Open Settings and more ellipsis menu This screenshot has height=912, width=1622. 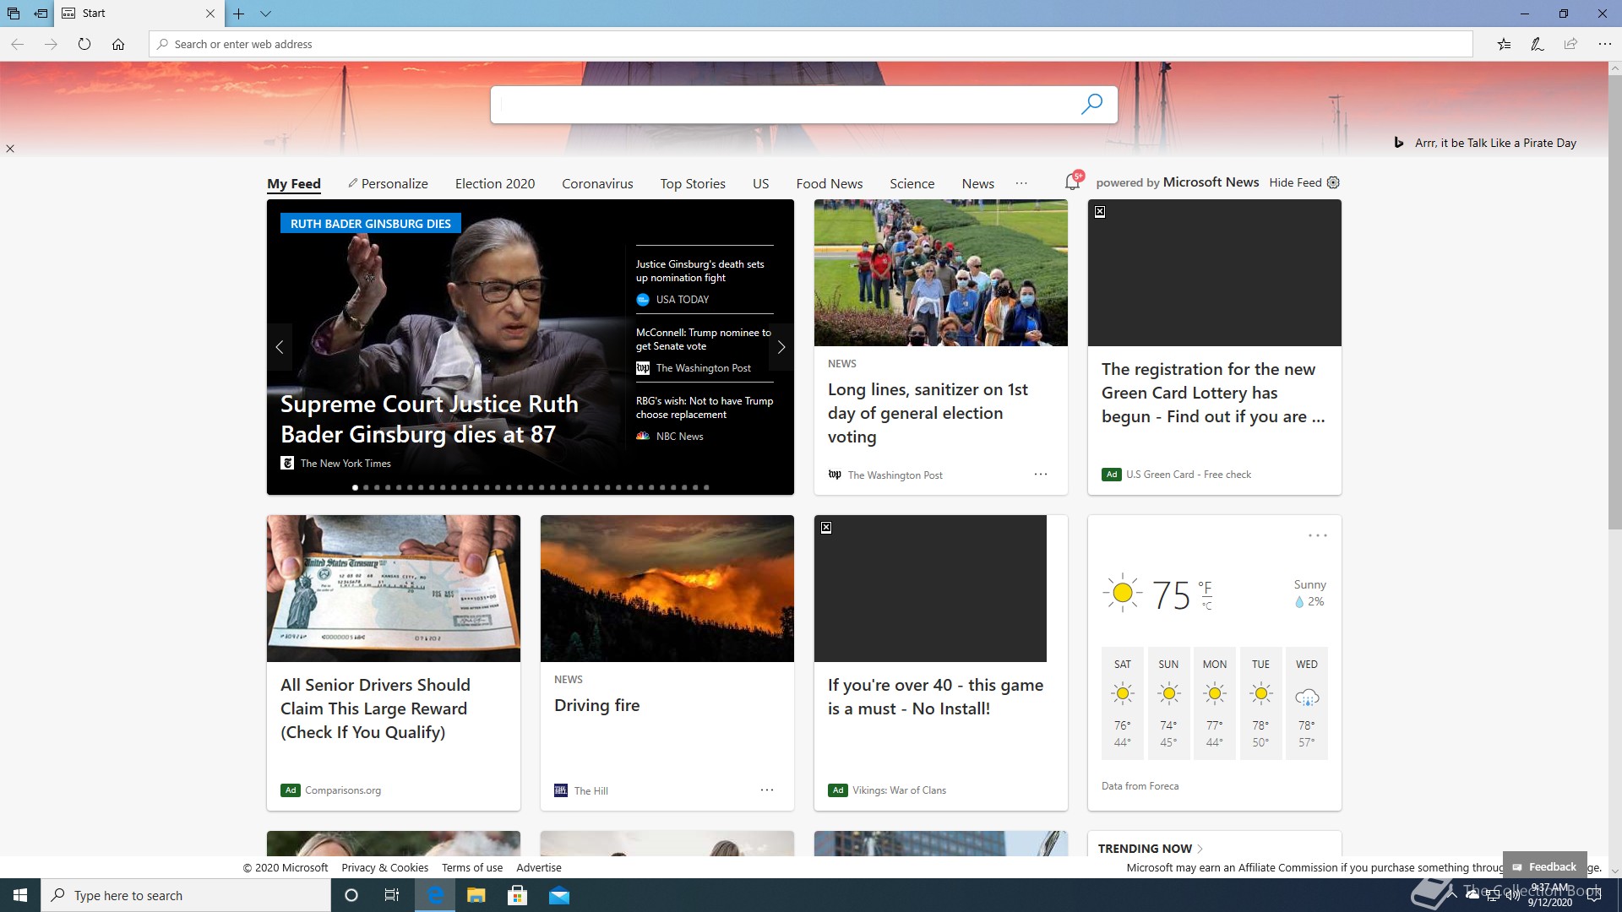pyautogui.click(x=1604, y=44)
